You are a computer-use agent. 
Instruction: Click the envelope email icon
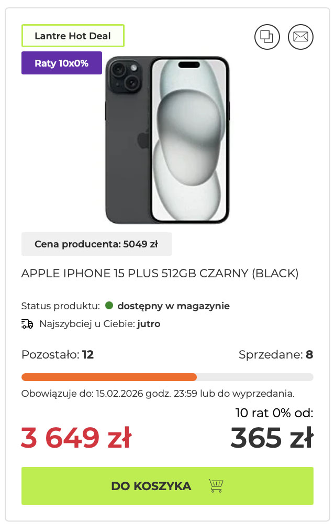[300, 37]
